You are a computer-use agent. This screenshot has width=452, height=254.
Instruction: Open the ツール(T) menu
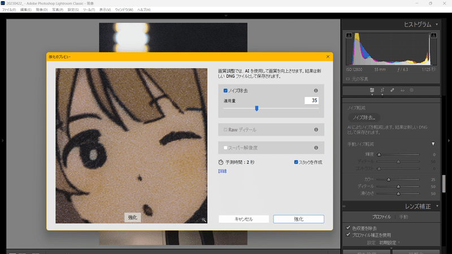tap(89, 10)
